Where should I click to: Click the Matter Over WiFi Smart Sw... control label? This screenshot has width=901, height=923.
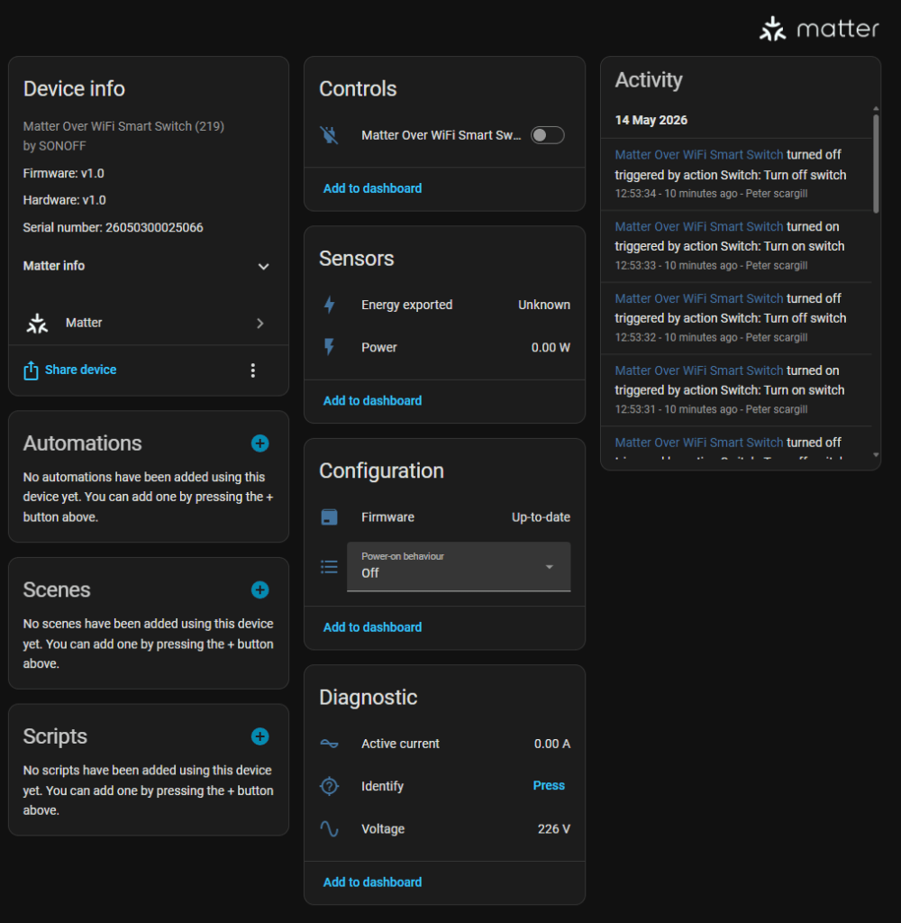pos(441,135)
